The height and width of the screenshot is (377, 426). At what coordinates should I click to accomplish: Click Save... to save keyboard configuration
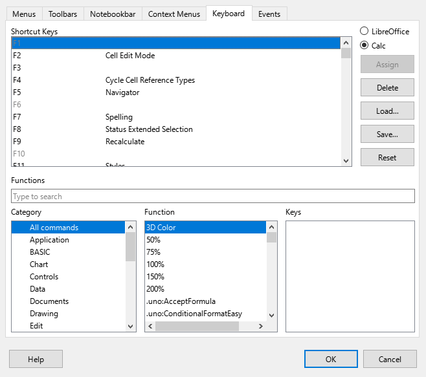387,134
